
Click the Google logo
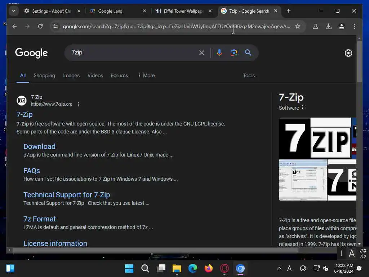[31, 53]
